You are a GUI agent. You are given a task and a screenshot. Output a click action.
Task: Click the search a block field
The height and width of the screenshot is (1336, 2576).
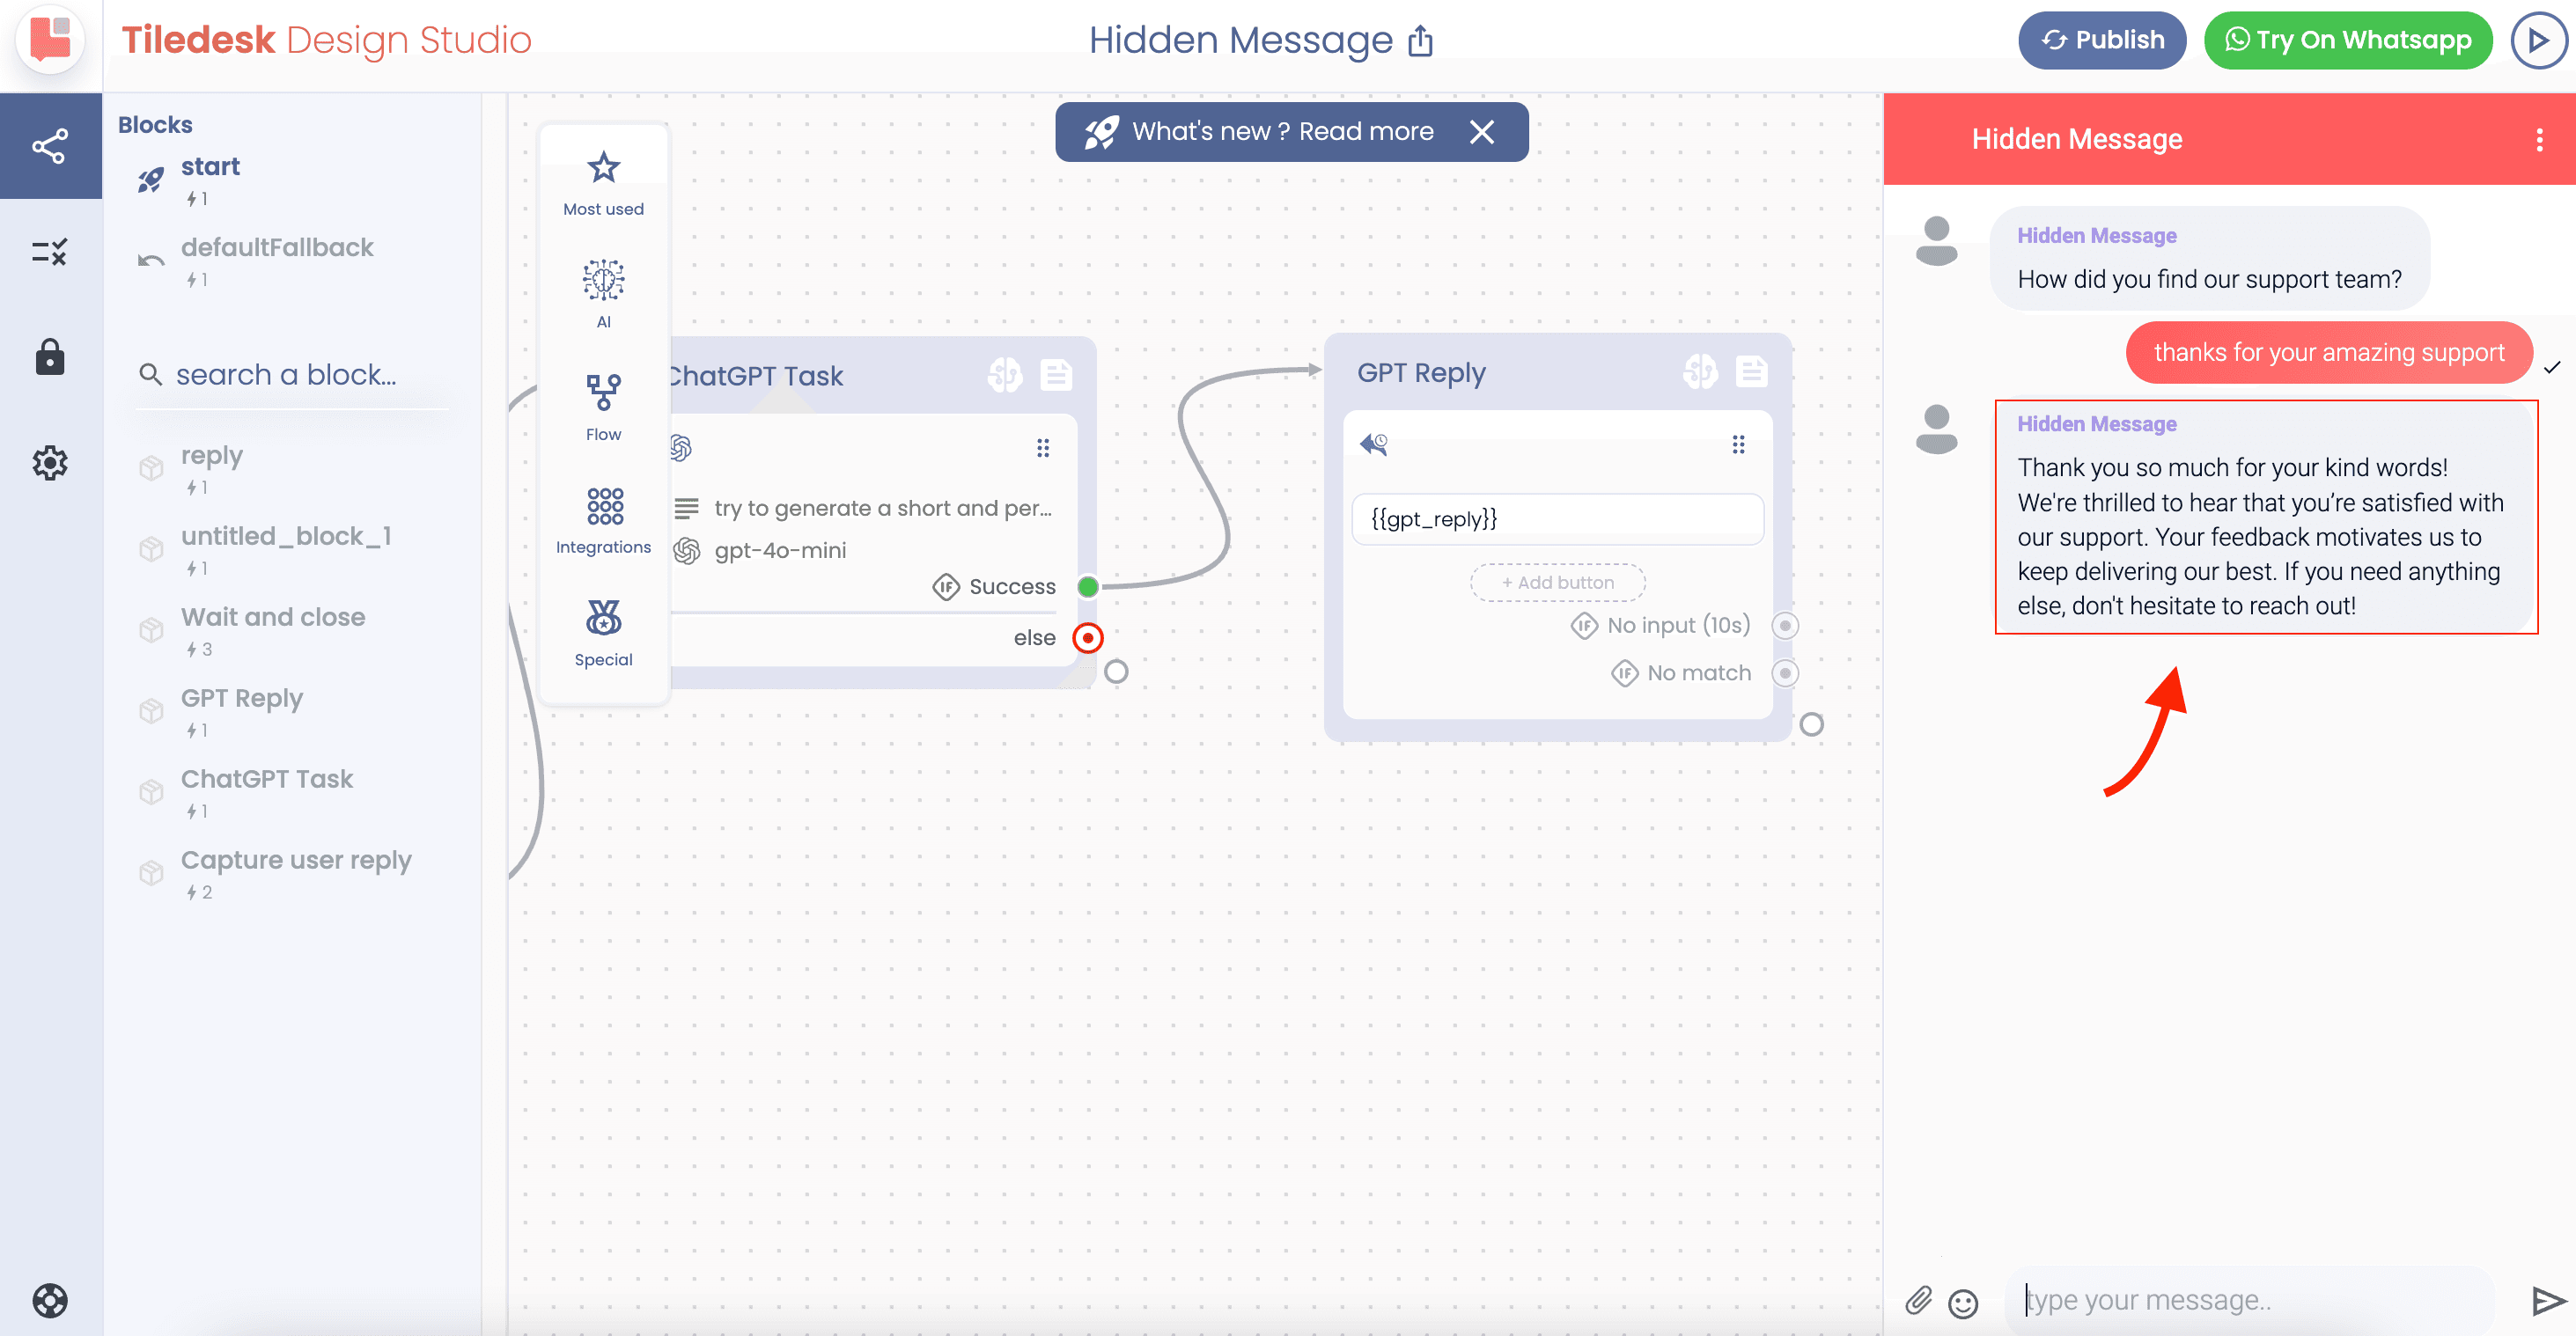tap(294, 375)
